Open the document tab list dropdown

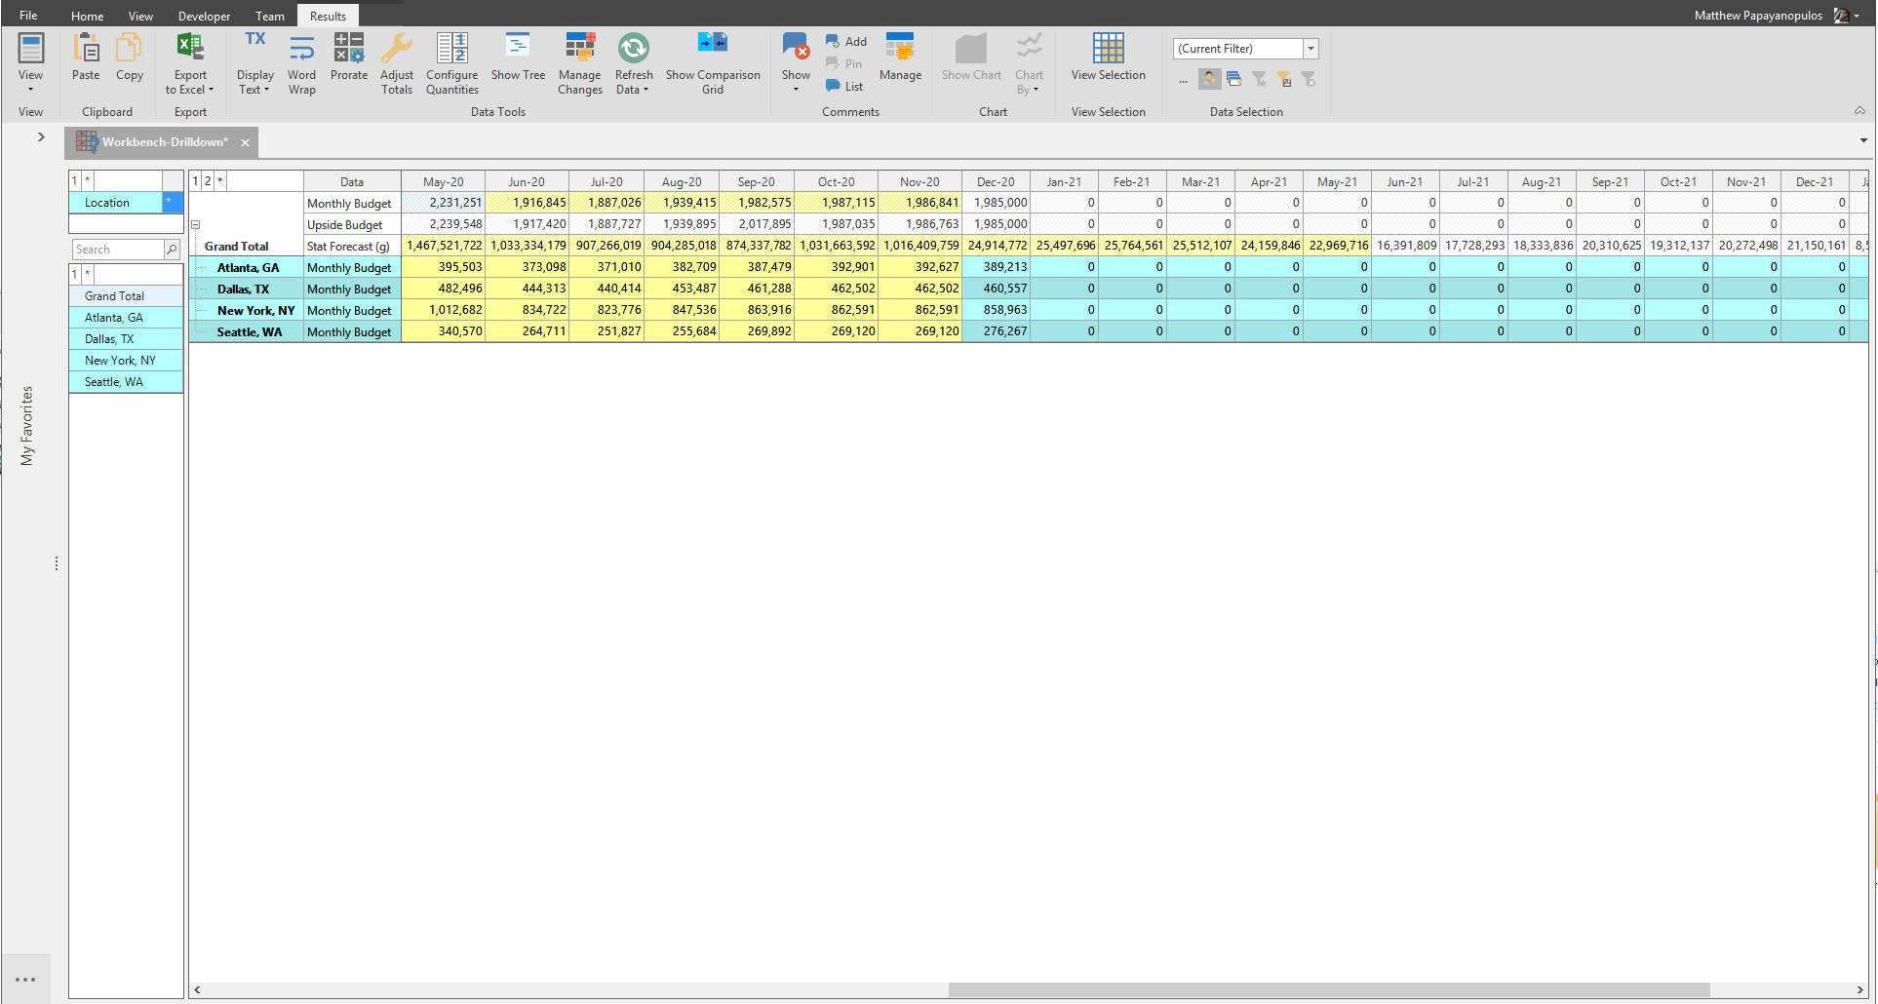1863,141
